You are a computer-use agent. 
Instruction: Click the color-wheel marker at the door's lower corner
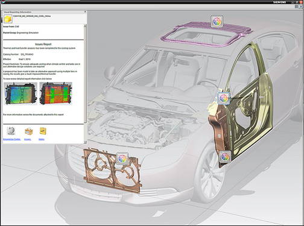225,157
